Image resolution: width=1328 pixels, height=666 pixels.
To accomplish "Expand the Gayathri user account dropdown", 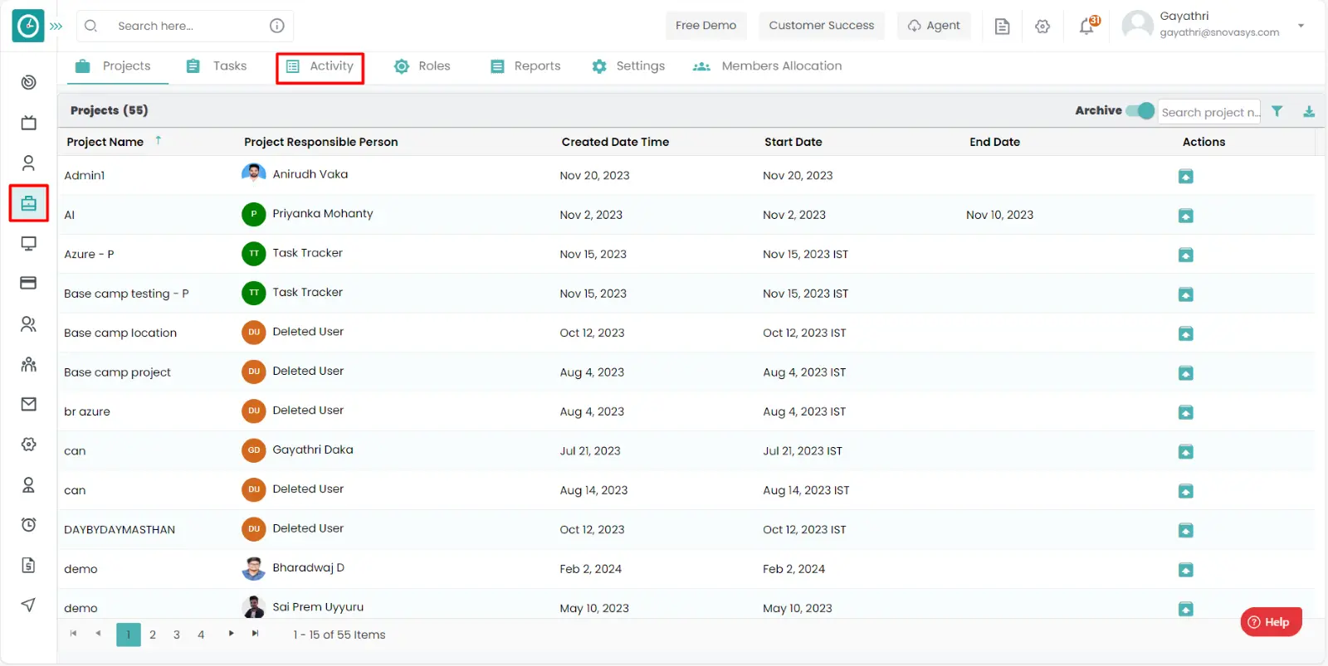I will (x=1301, y=26).
